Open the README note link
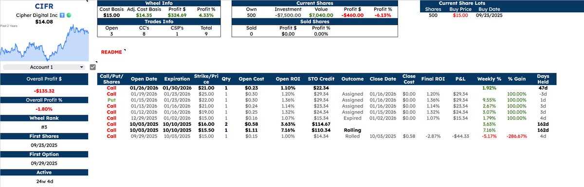Image resolution: width=584 pixels, height=187 pixels. pos(111,52)
